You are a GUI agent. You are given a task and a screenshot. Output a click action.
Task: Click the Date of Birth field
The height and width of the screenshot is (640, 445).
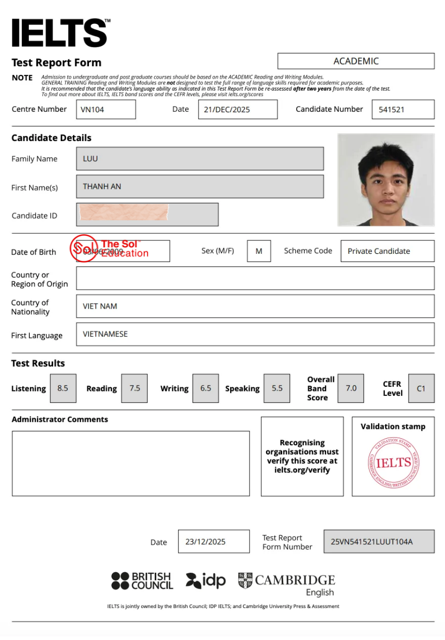point(123,251)
